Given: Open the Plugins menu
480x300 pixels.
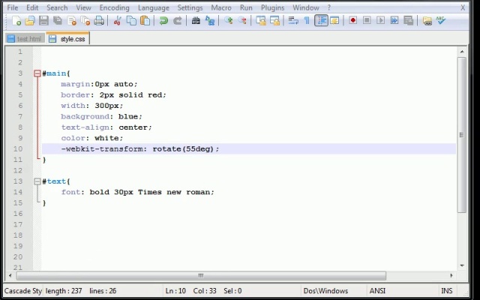Looking at the screenshot, I should (272, 7).
